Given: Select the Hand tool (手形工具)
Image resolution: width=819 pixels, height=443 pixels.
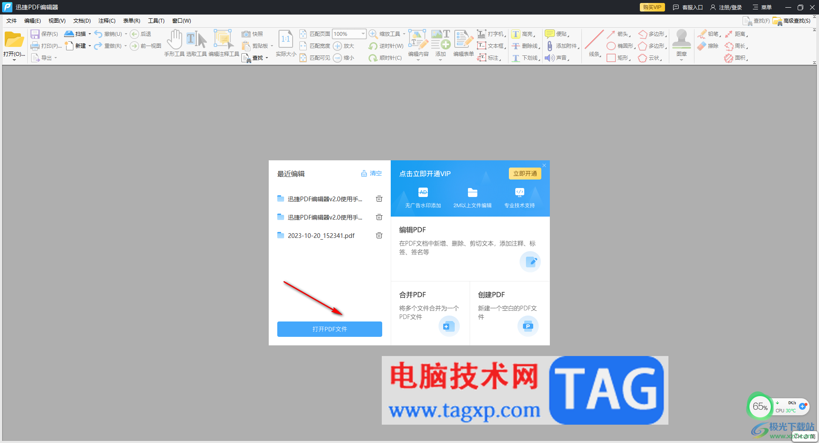Looking at the screenshot, I should pos(174,40).
